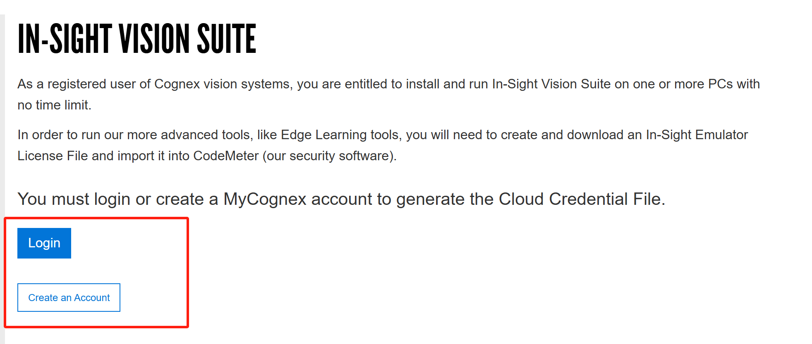
Task: Click the word PCs in first paragraph
Action: 720,84
